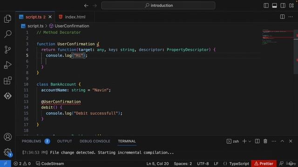Viewport: 298px width, 167px height.
Task: Open the Search view in activity bar
Action: [x=7, y=34]
